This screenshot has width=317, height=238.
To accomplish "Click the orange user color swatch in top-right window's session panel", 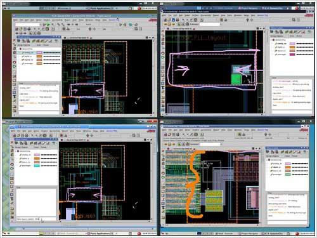I will click(292, 47).
